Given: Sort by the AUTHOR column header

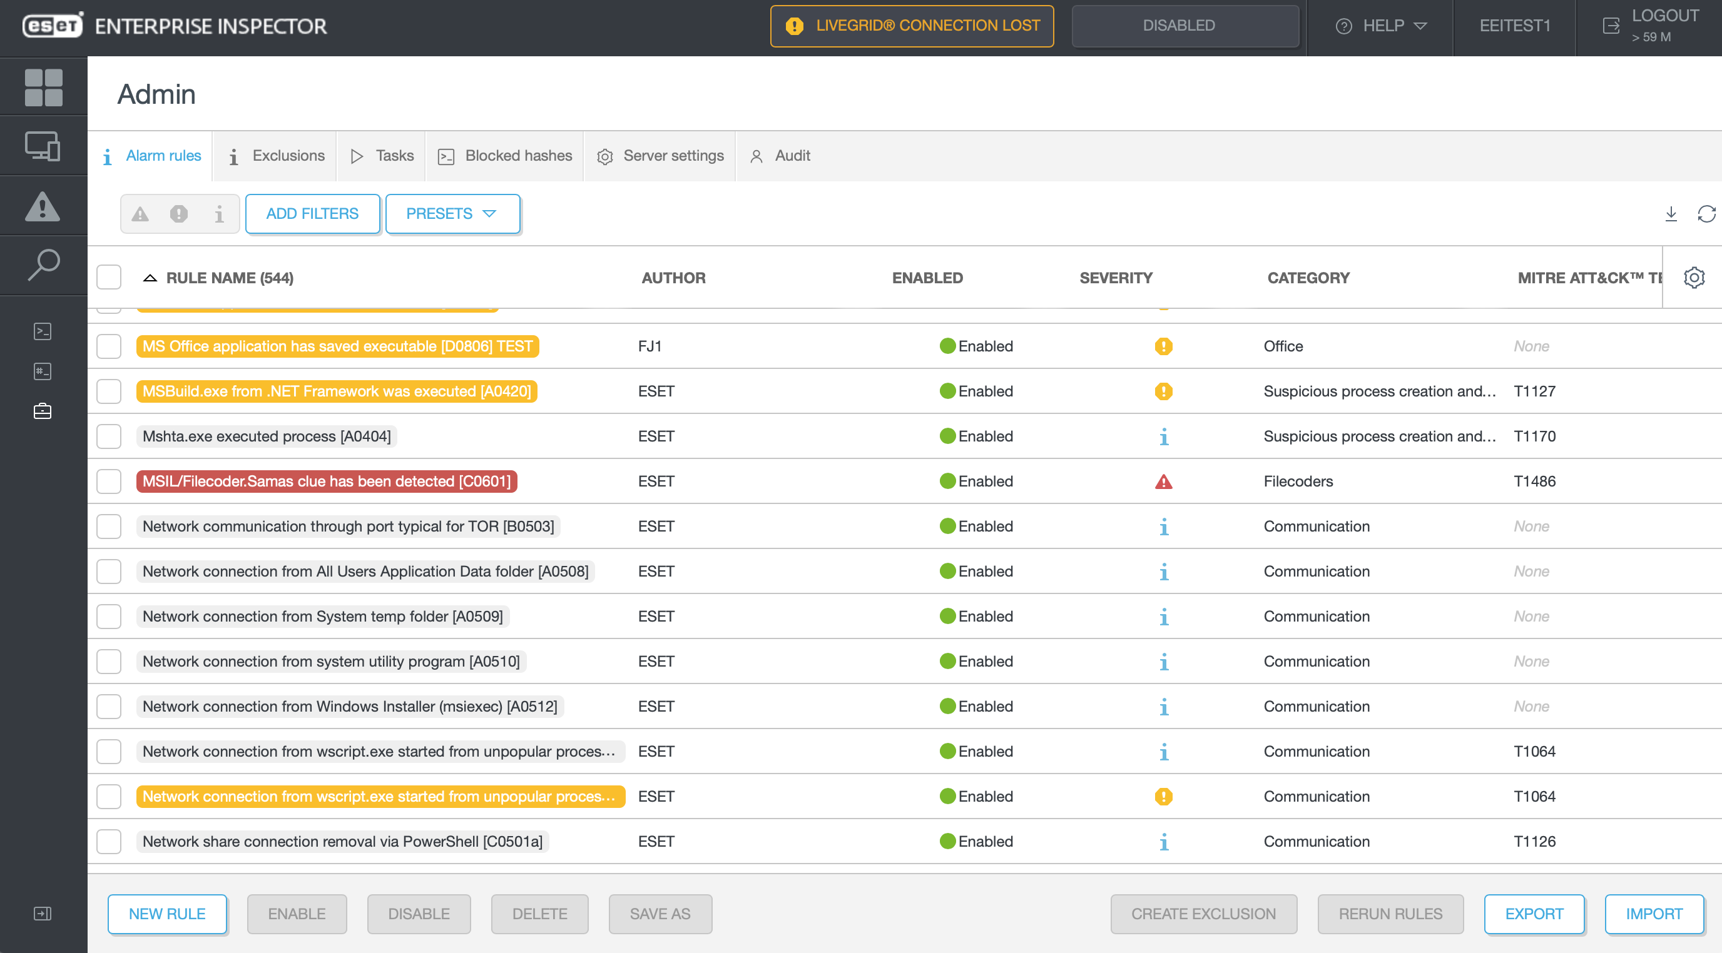Looking at the screenshot, I should click(x=673, y=278).
